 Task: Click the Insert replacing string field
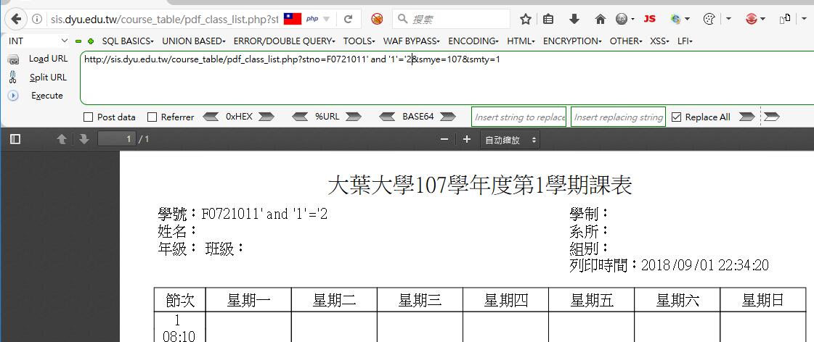point(618,117)
